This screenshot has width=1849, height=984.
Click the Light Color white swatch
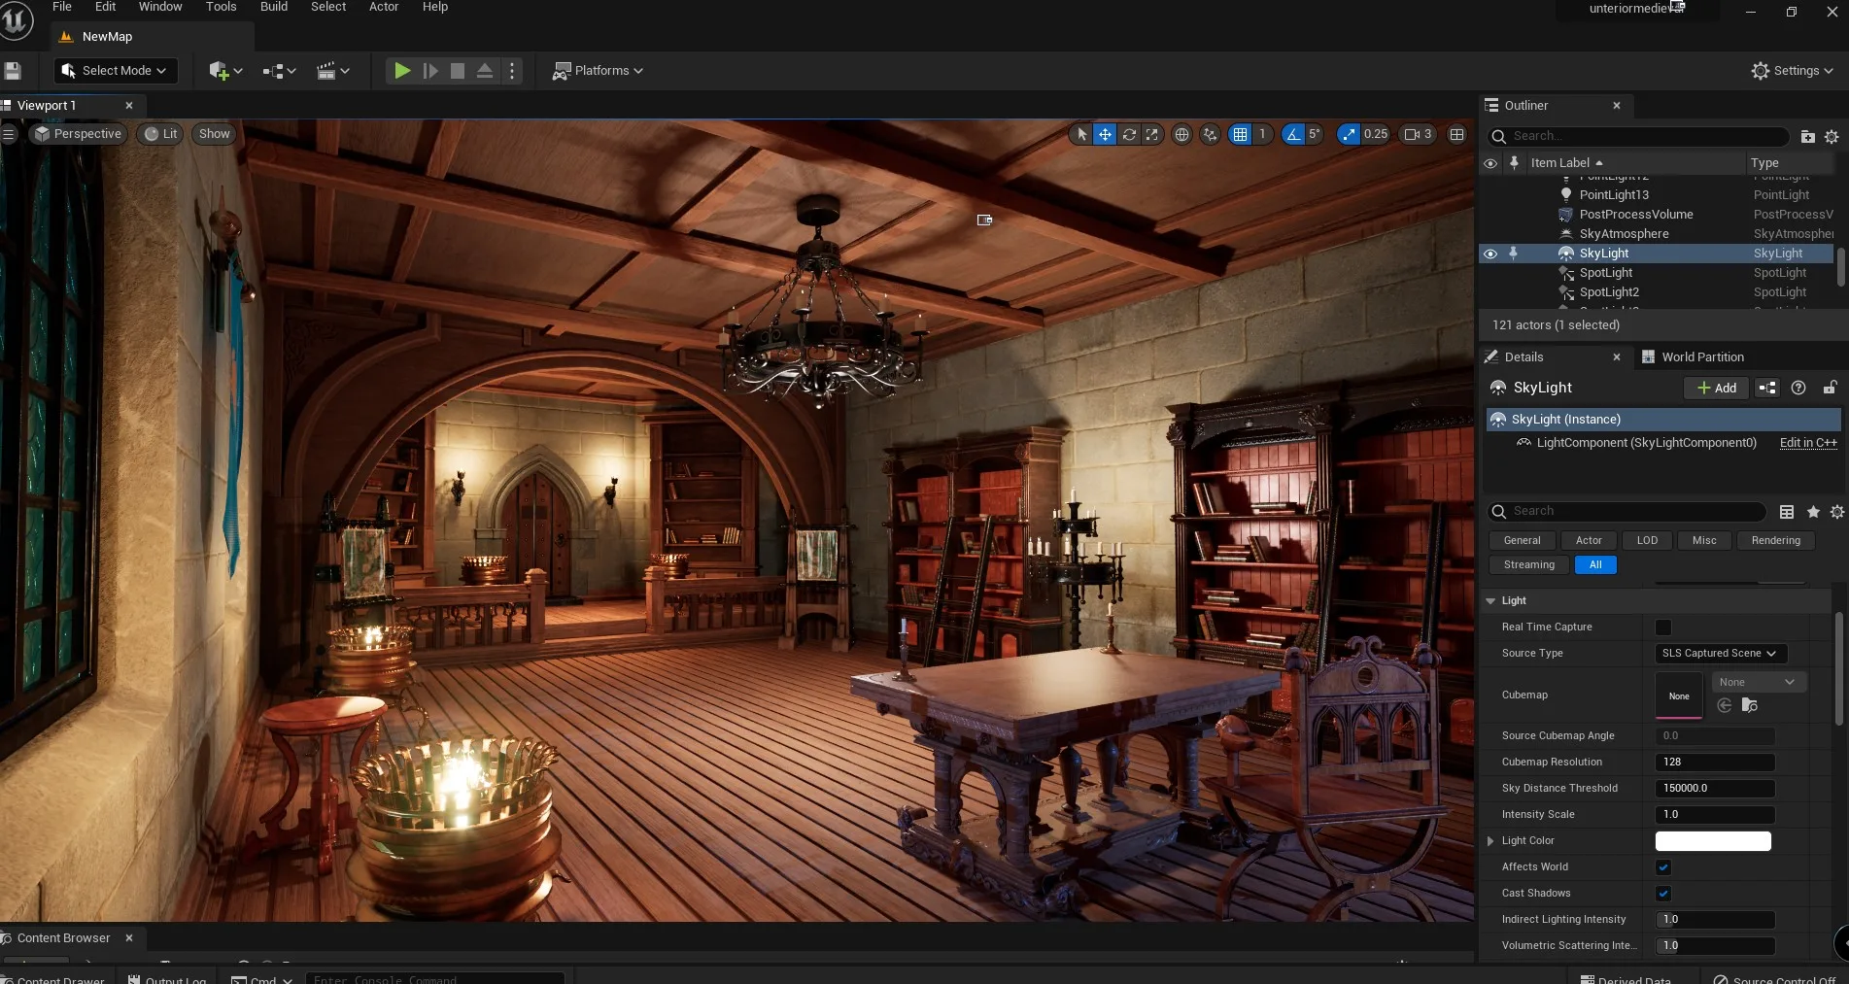(x=1713, y=841)
